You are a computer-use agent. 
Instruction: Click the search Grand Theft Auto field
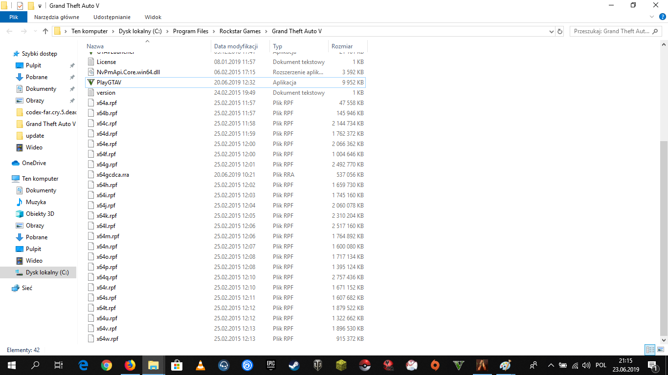click(x=616, y=31)
